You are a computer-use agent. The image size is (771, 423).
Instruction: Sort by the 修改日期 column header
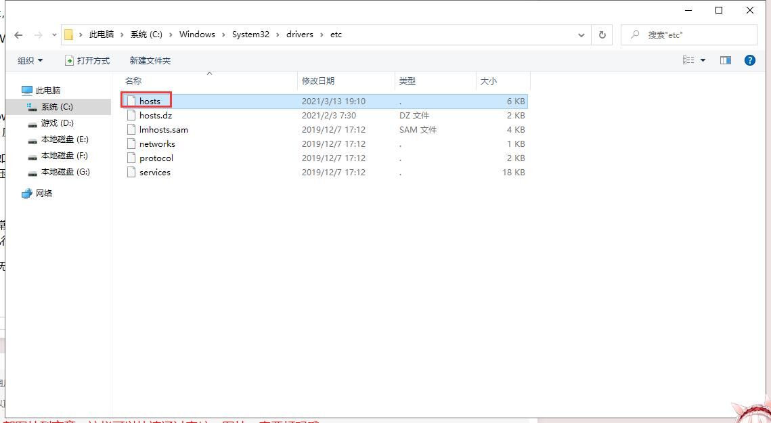(x=318, y=81)
